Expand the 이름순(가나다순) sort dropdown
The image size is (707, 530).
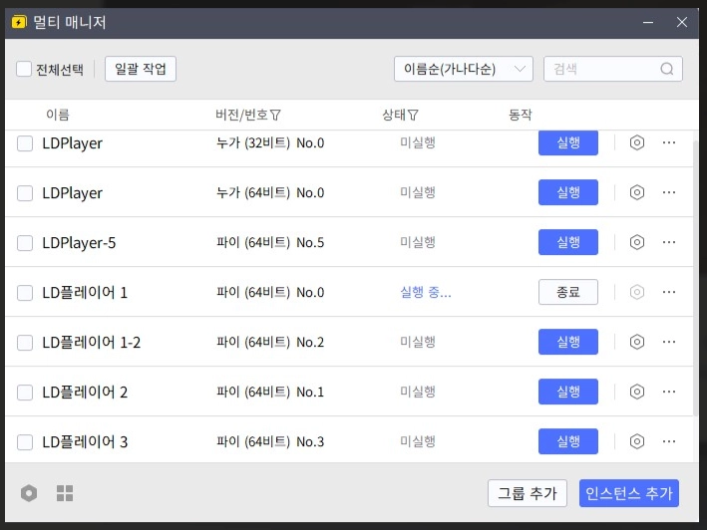pos(463,69)
